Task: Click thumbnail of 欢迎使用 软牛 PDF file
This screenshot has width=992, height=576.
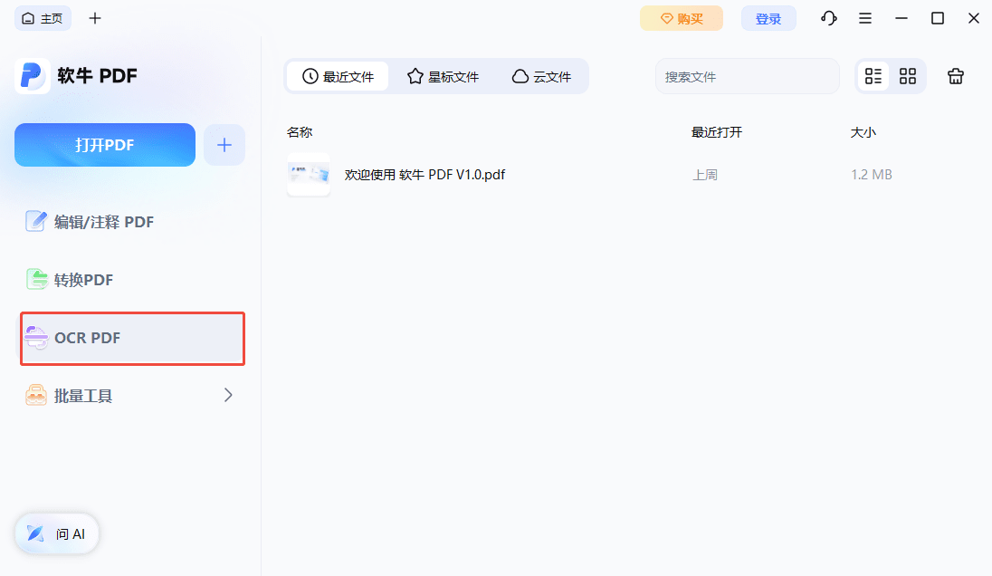Action: (x=309, y=175)
